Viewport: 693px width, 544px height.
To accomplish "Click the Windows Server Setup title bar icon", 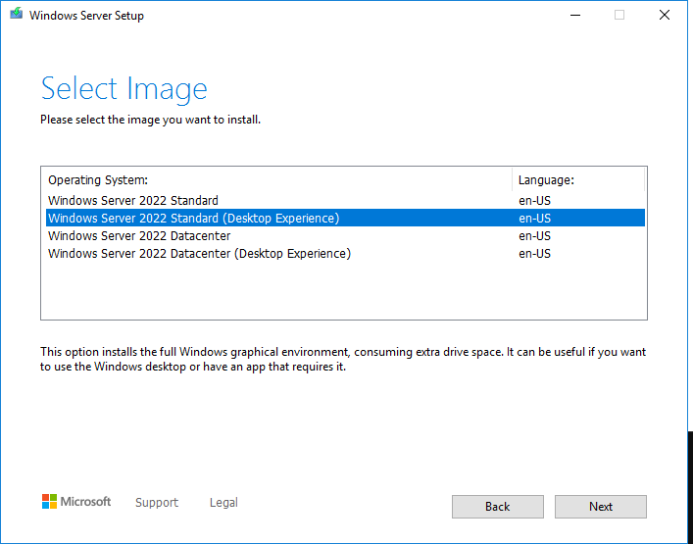I will coord(17,16).
